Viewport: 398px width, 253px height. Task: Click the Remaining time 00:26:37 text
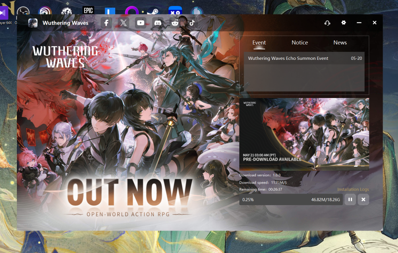(261, 189)
